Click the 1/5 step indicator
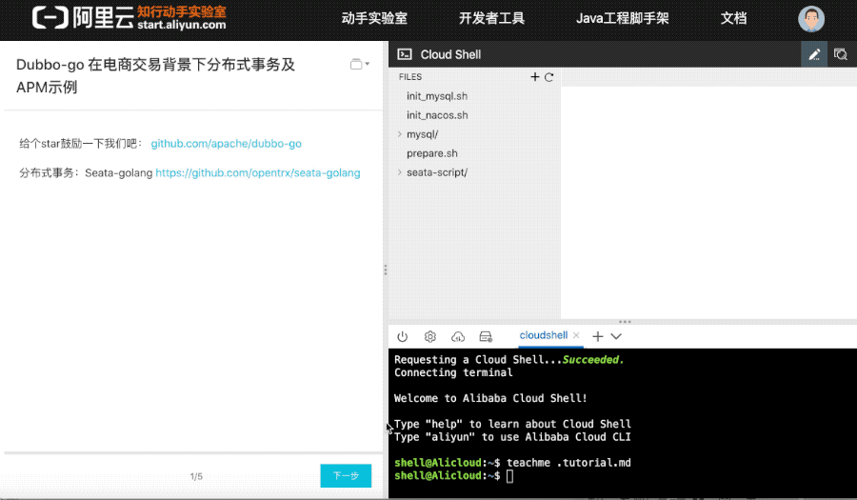Viewport: 857px width, 500px height. 196,476
